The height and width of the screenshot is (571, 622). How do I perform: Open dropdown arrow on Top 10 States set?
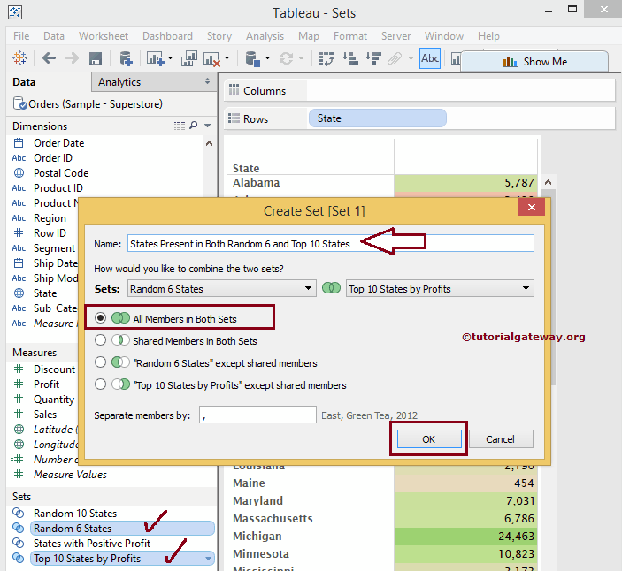coord(208,559)
